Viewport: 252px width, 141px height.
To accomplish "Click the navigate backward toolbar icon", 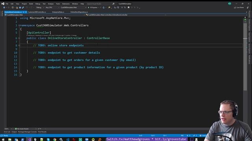I will point(4,7).
